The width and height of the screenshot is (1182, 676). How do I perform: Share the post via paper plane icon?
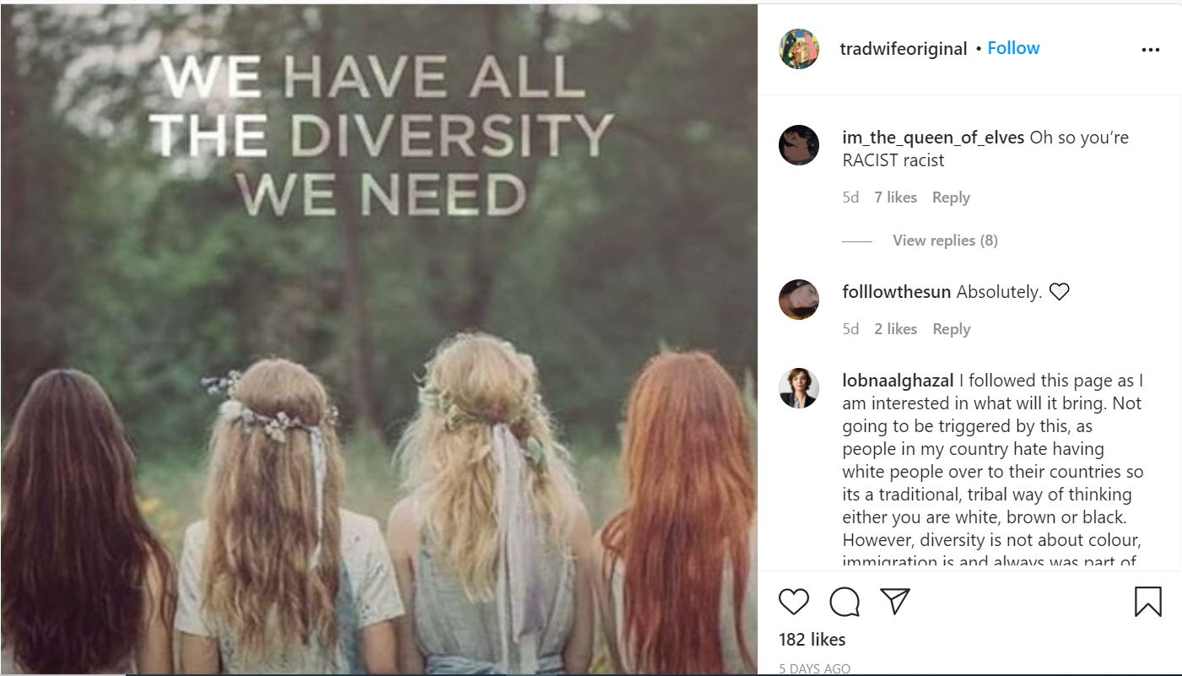[x=895, y=601]
